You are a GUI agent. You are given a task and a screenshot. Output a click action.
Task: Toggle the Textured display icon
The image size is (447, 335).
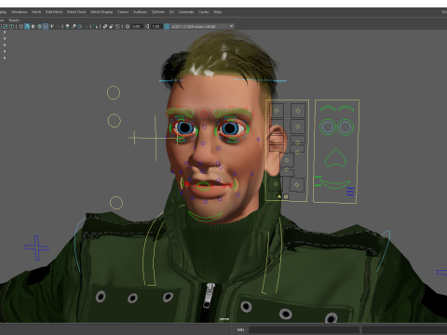click(x=46, y=26)
